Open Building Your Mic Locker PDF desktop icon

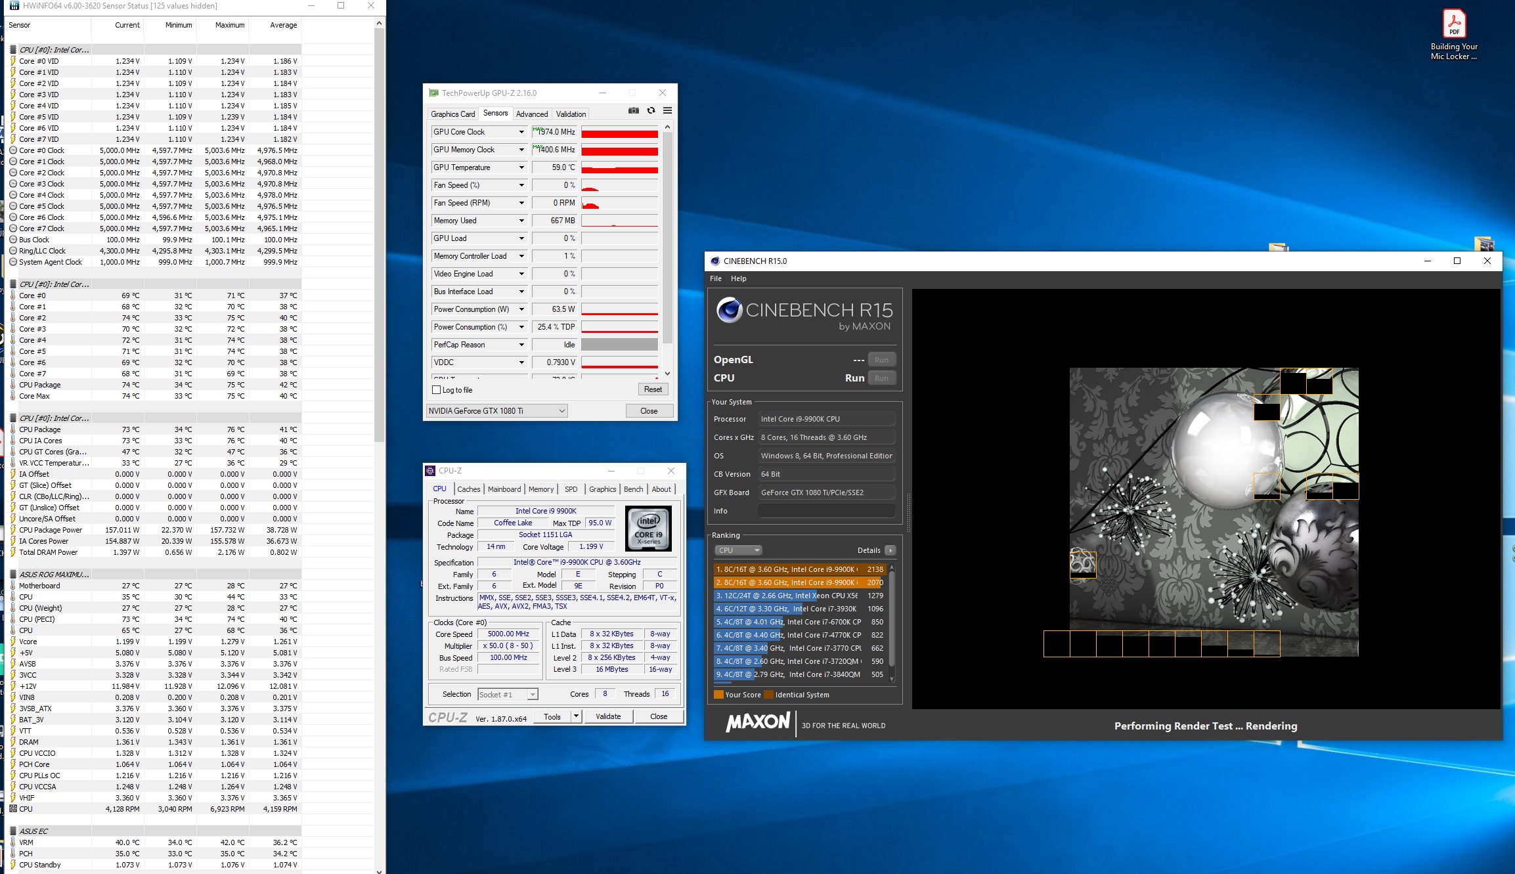click(1454, 35)
